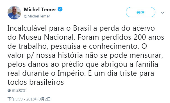The width and height of the screenshot is (170, 103).
Task: Click the word "pesquisa" in the tweet
Action: click(65, 47)
